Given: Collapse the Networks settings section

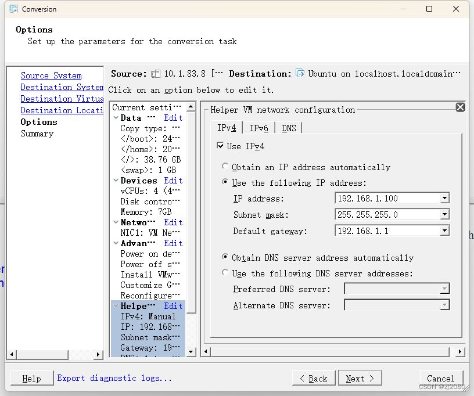Looking at the screenshot, I should tap(116, 222).
